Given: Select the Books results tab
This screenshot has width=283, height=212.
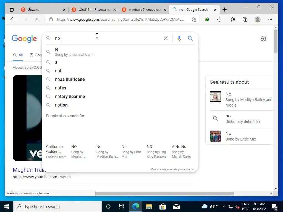Looking at the screenshot, I should [36, 55].
